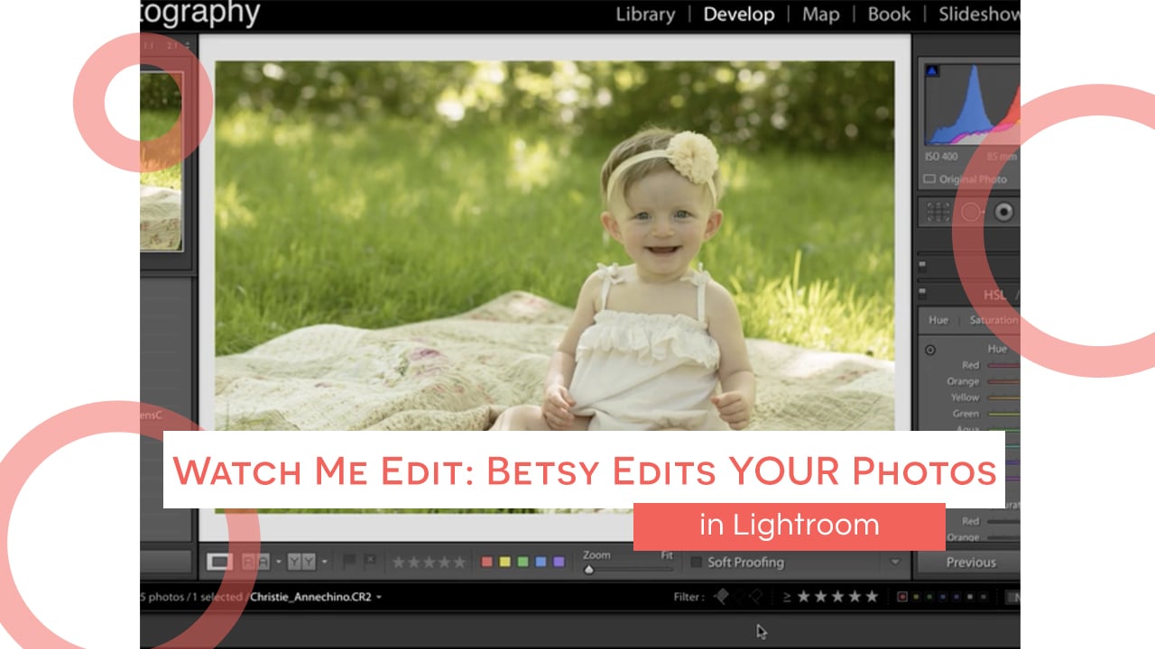Apply blue color label in toolbar

(x=541, y=562)
